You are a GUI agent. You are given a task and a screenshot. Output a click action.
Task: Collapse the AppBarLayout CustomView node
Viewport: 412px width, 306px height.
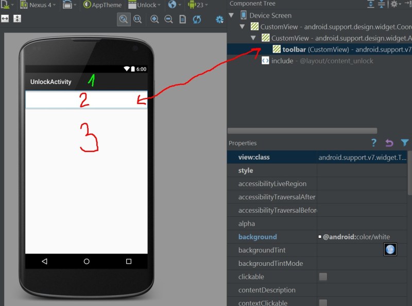[253, 38]
